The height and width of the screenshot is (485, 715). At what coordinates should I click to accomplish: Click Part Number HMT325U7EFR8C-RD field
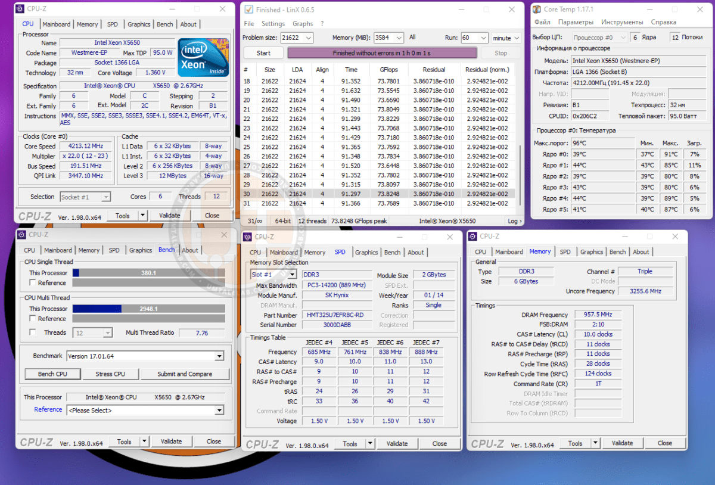[337, 315]
